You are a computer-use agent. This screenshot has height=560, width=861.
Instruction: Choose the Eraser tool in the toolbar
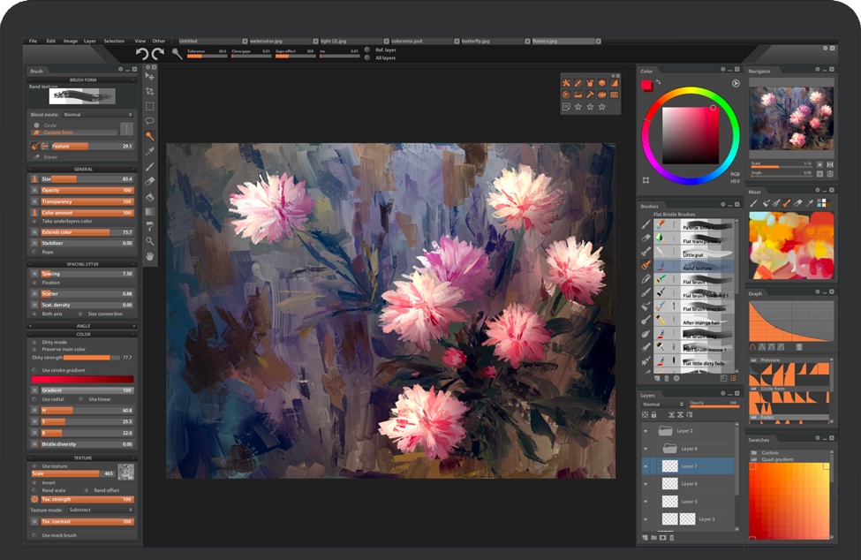point(149,181)
